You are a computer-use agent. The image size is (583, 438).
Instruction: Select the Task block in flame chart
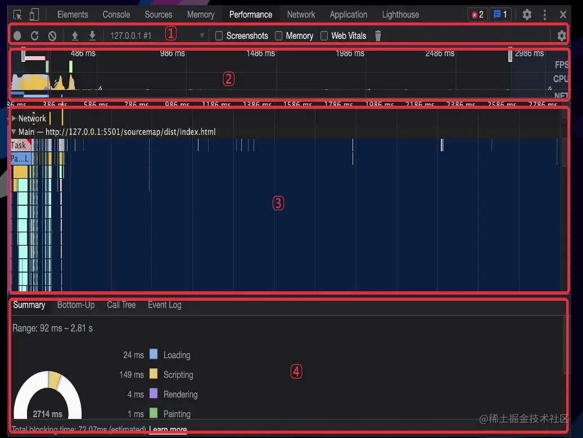(x=21, y=145)
